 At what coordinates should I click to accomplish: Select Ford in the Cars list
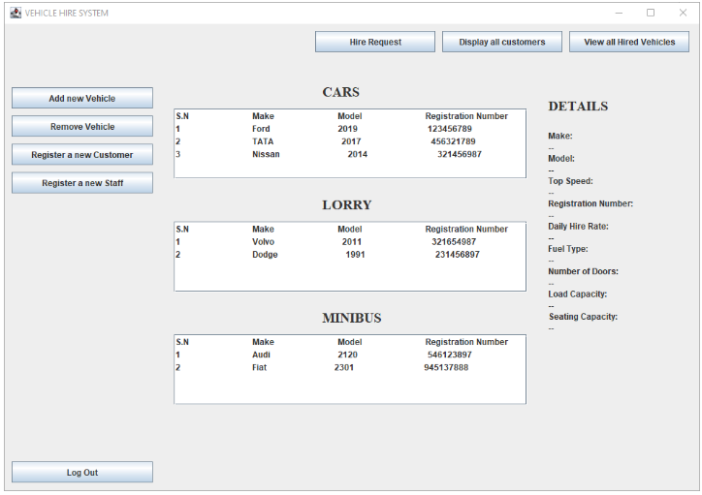coord(261,129)
